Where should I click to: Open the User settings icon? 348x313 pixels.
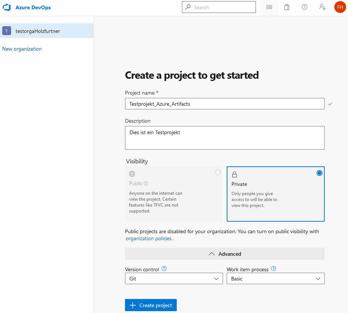coord(322,7)
